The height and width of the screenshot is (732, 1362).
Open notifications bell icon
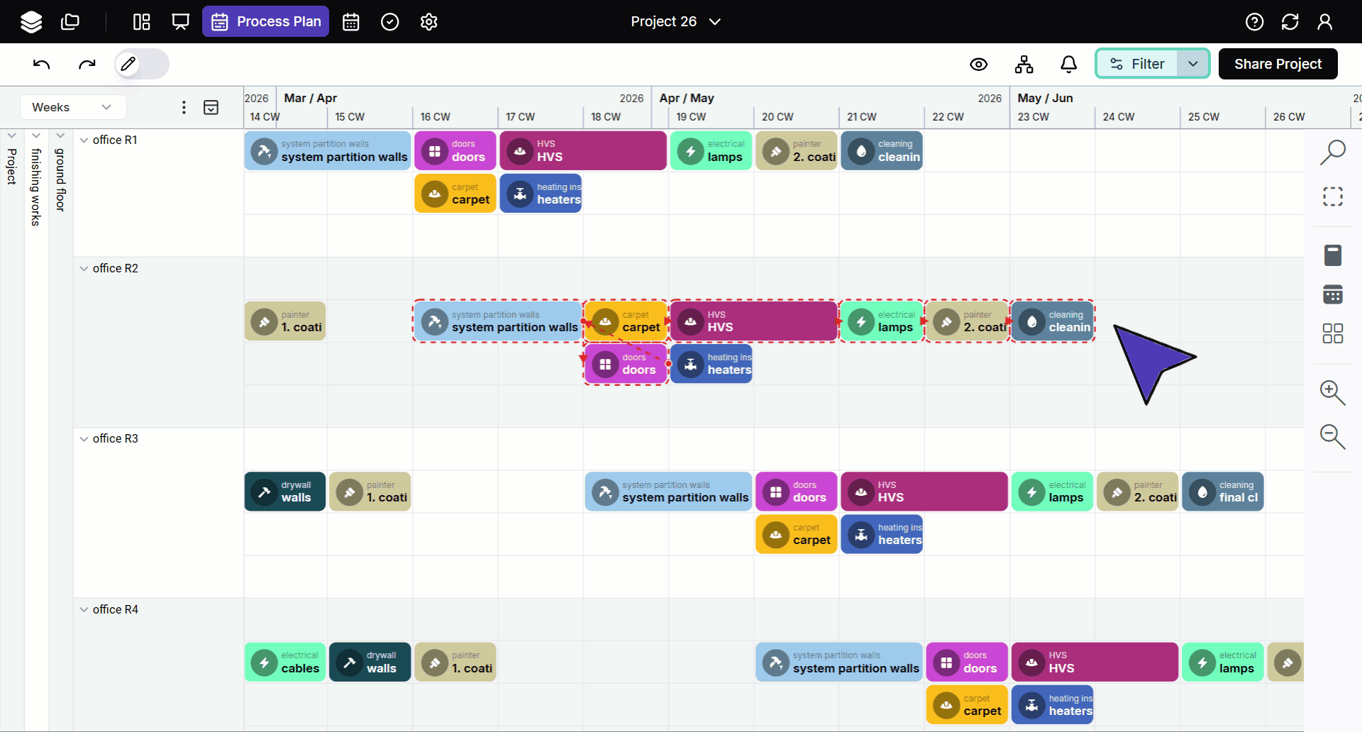coord(1068,65)
